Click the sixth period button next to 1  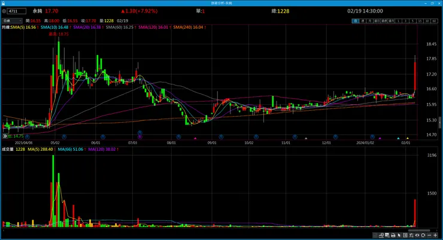392,21
